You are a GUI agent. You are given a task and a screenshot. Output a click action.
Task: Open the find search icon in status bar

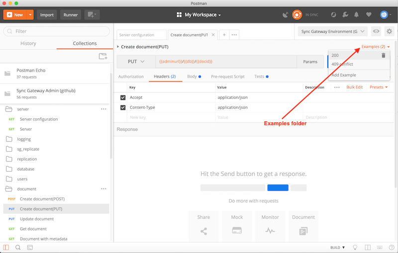[18, 248]
